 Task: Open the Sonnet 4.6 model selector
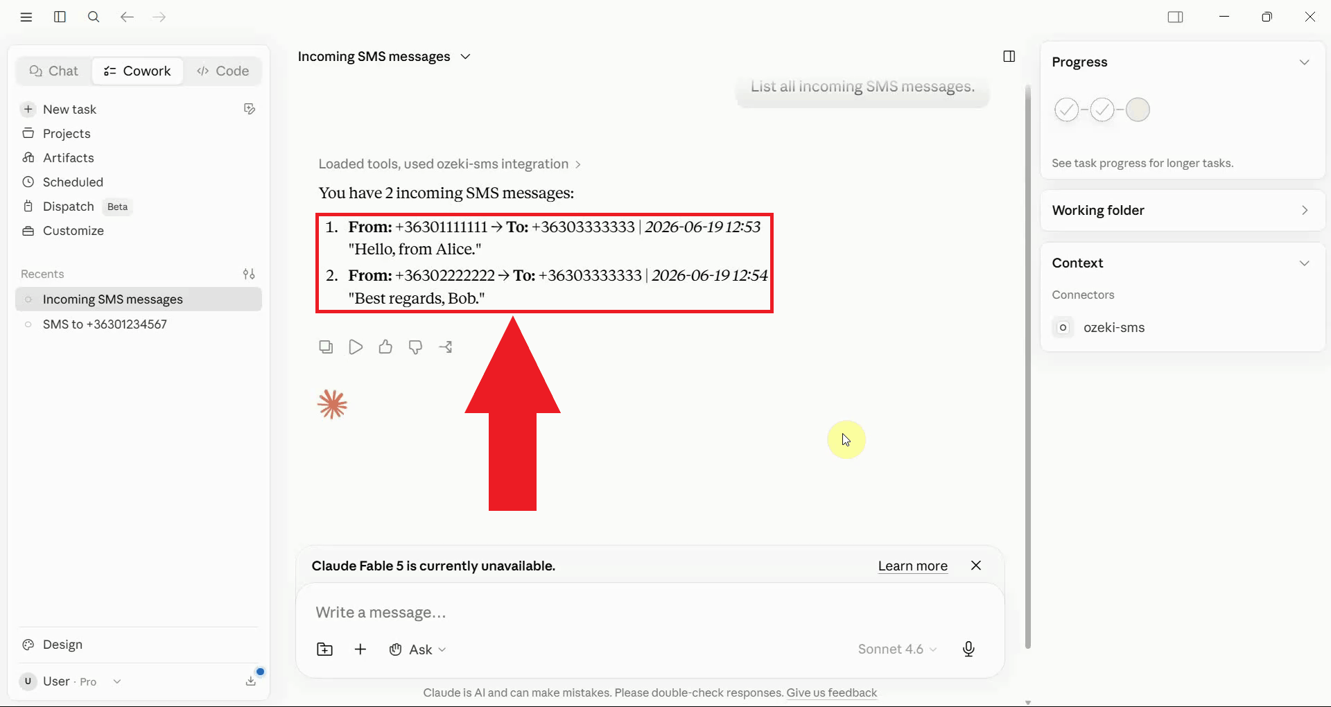point(897,649)
